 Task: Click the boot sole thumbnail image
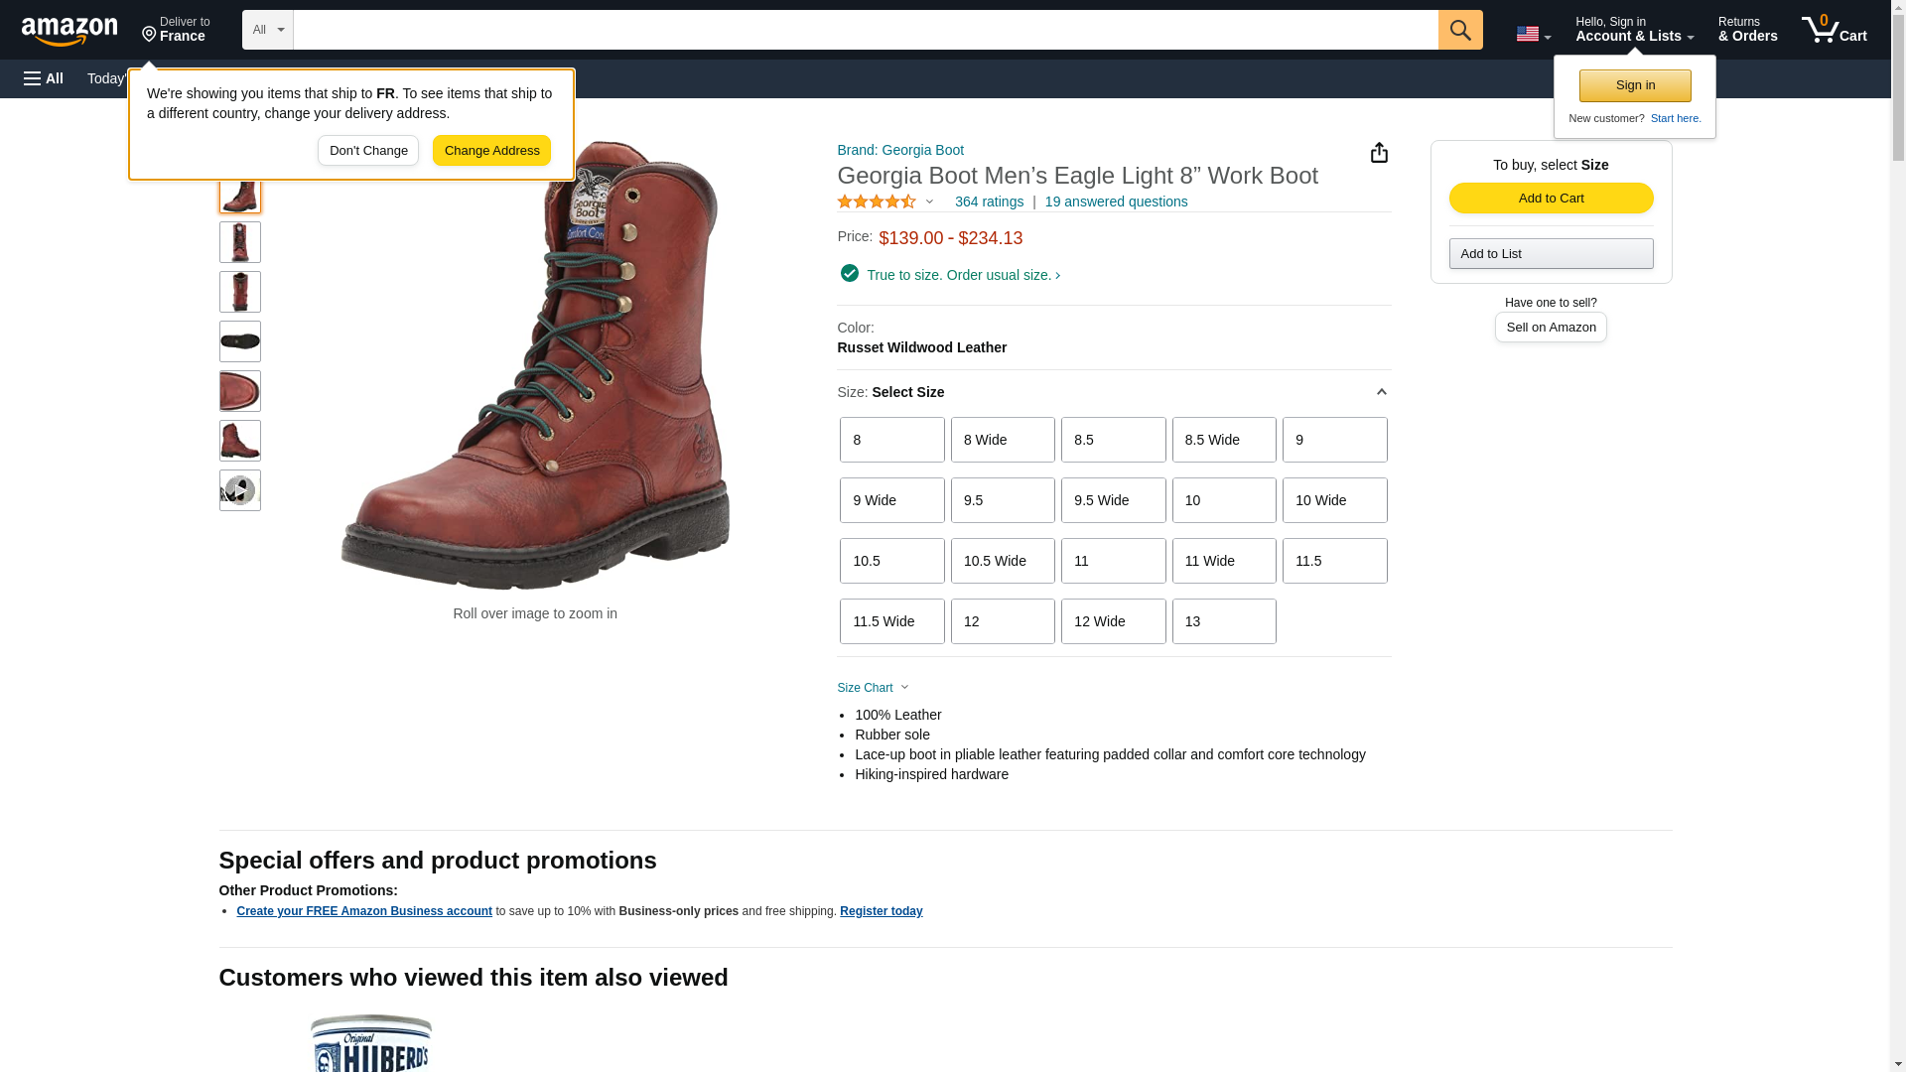point(239,341)
